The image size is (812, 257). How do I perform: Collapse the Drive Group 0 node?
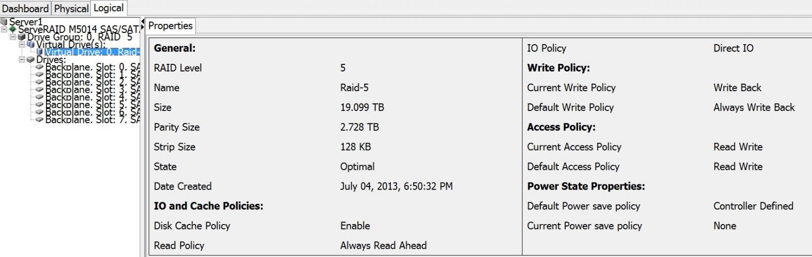[x=13, y=37]
